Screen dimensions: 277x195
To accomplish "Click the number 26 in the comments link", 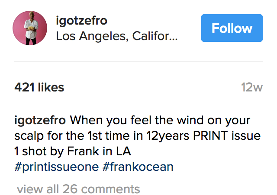I will click(69, 189).
